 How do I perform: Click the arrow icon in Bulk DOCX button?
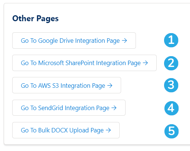pos(109,130)
